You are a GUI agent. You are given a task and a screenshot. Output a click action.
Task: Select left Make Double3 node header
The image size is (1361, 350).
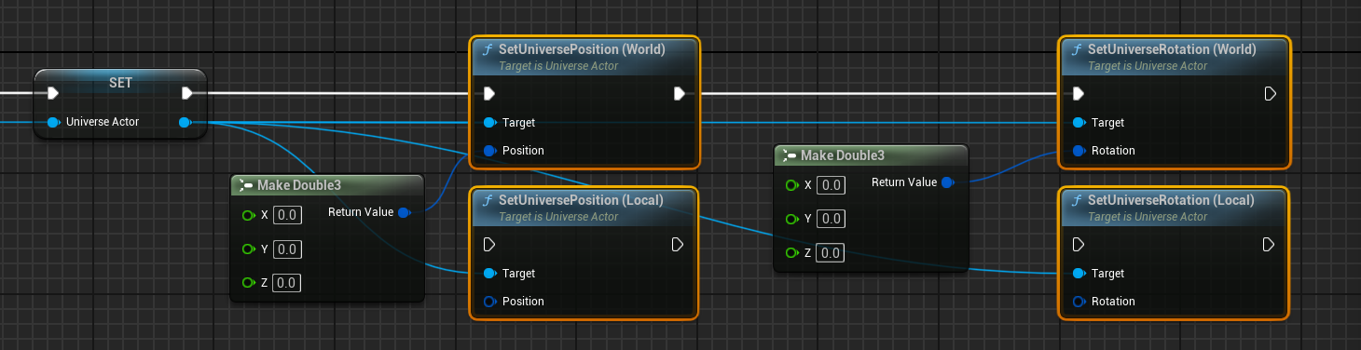click(327, 185)
